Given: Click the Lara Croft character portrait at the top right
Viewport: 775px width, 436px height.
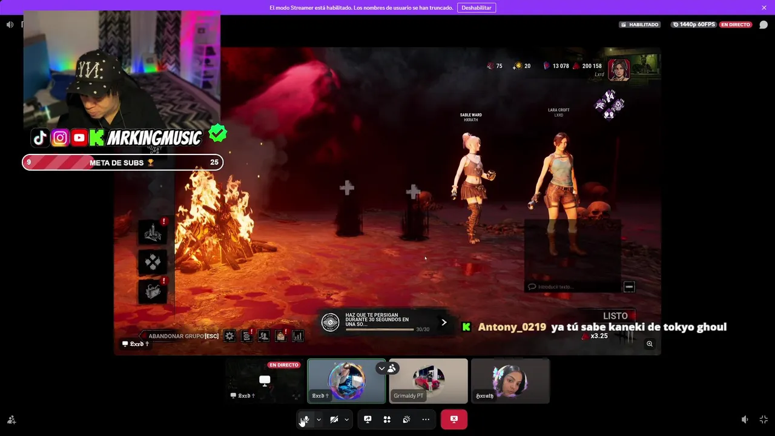Looking at the screenshot, I should pos(619,69).
